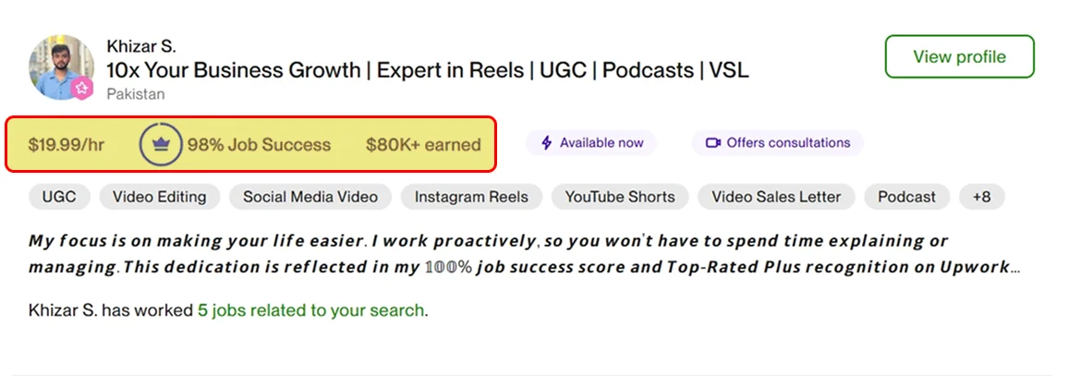Click the $80K+ earned stat

click(423, 144)
